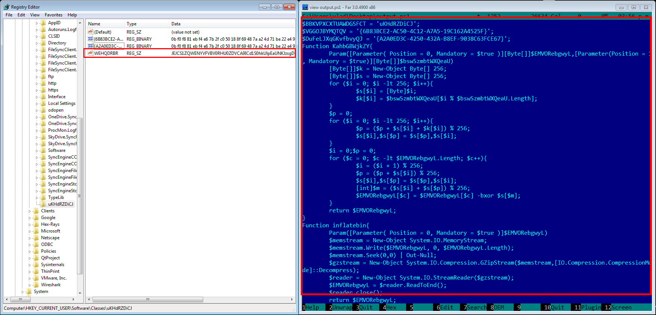Click the WEHQDRBR string value icon
Screen dimensions: 656x315
pyautogui.click(x=90, y=53)
